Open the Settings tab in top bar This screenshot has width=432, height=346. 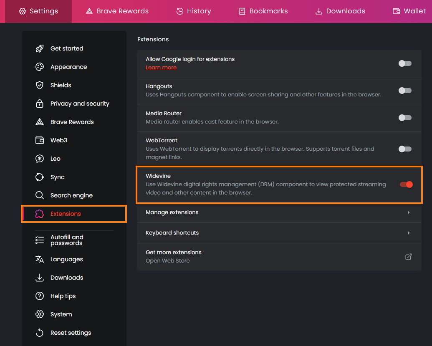click(x=38, y=11)
